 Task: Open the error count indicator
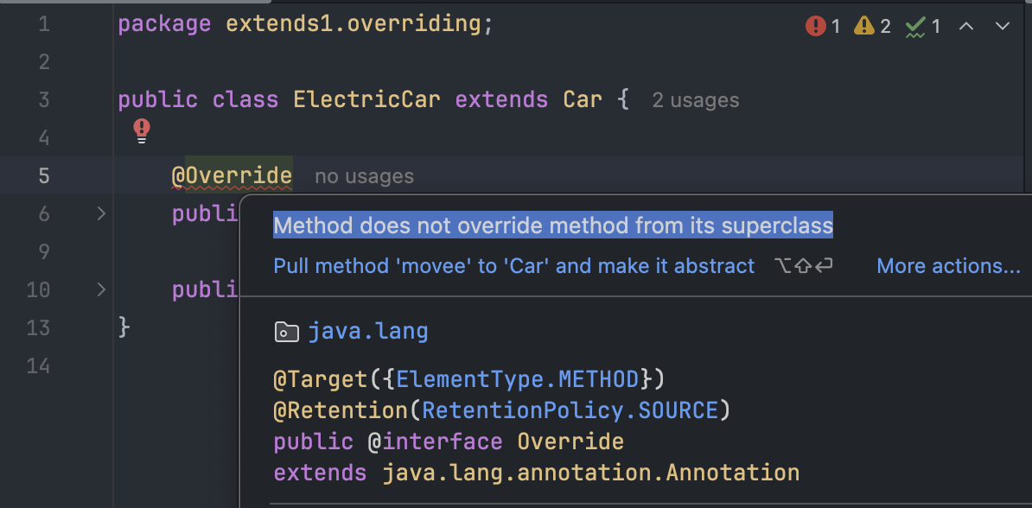point(824,26)
